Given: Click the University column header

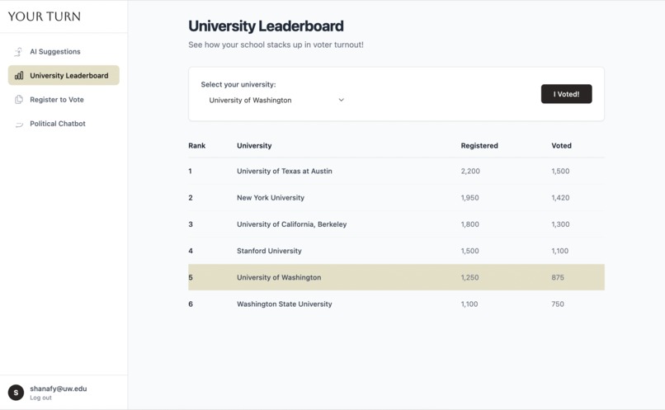Looking at the screenshot, I should (254, 145).
